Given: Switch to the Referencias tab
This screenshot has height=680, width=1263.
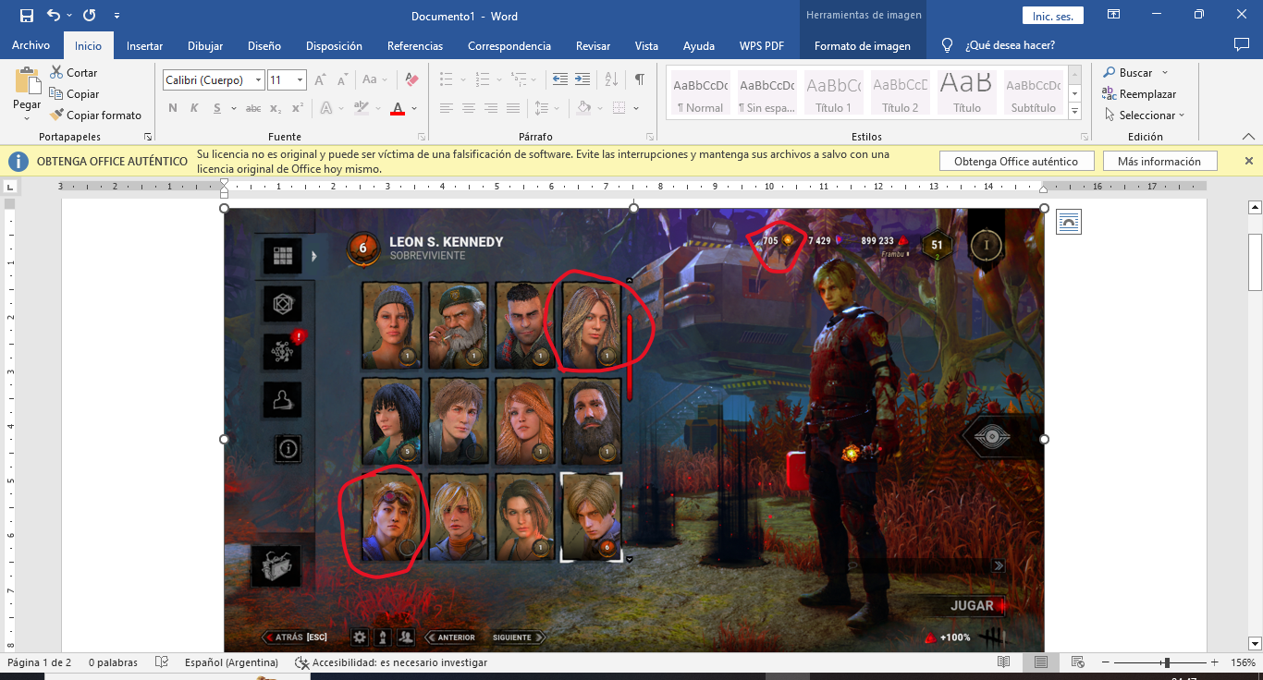Looking at the screenshot, I should click(x=415, y=45).
